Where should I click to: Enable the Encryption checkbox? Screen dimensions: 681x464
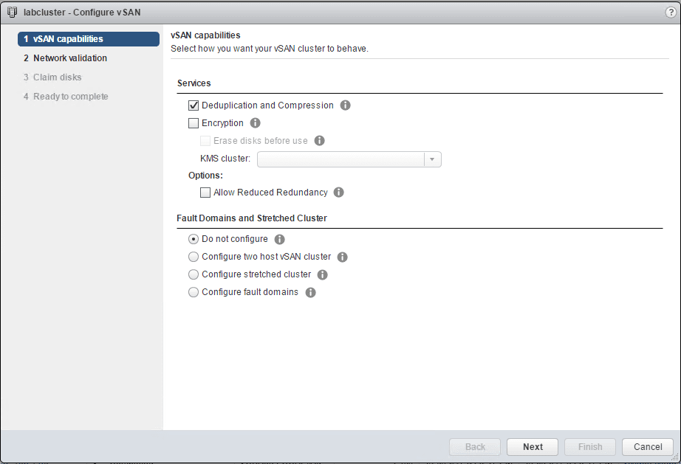point(194,123)
